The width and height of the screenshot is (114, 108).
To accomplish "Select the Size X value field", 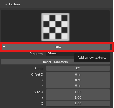I will click(78, 92).
